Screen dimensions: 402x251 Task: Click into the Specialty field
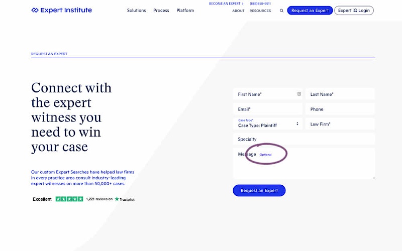pos(304,139)
